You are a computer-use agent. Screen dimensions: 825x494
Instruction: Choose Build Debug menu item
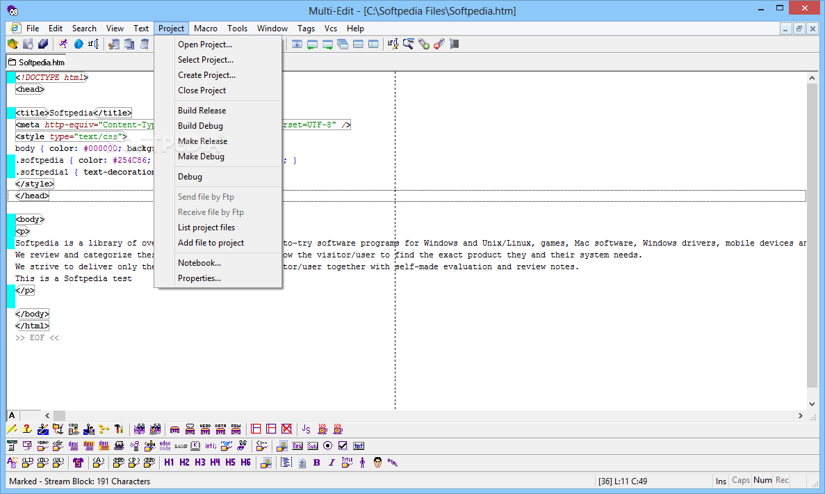click(x=200, y=125)
